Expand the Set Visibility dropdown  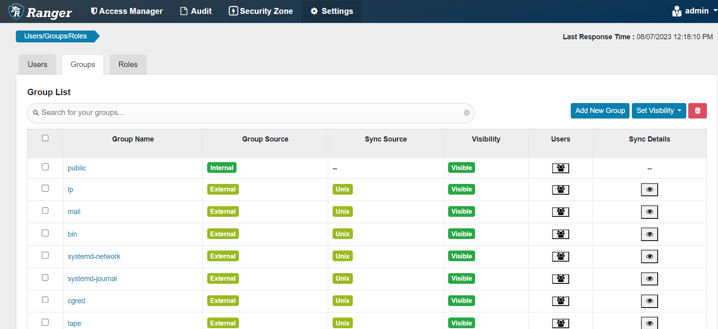659,111
